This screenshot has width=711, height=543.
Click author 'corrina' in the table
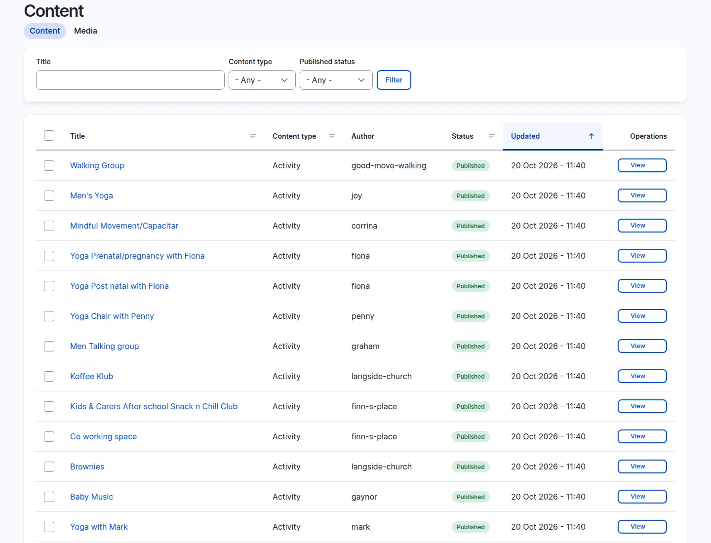coord(364,226)
